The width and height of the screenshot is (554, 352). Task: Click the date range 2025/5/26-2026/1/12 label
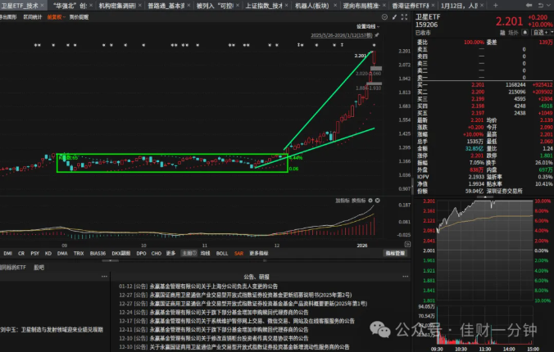[341, 35]
